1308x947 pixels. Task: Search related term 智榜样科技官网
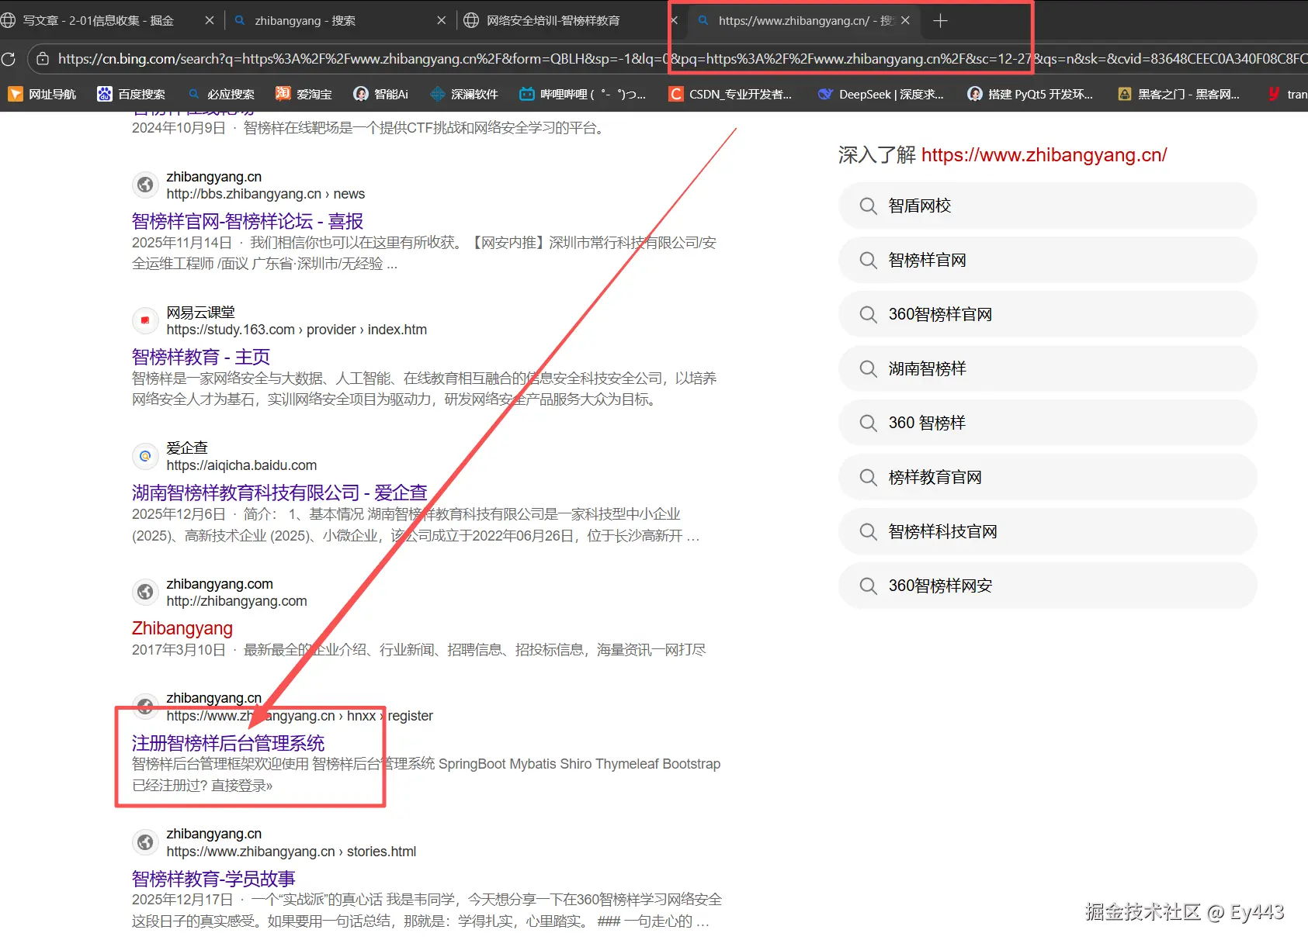1048,531
